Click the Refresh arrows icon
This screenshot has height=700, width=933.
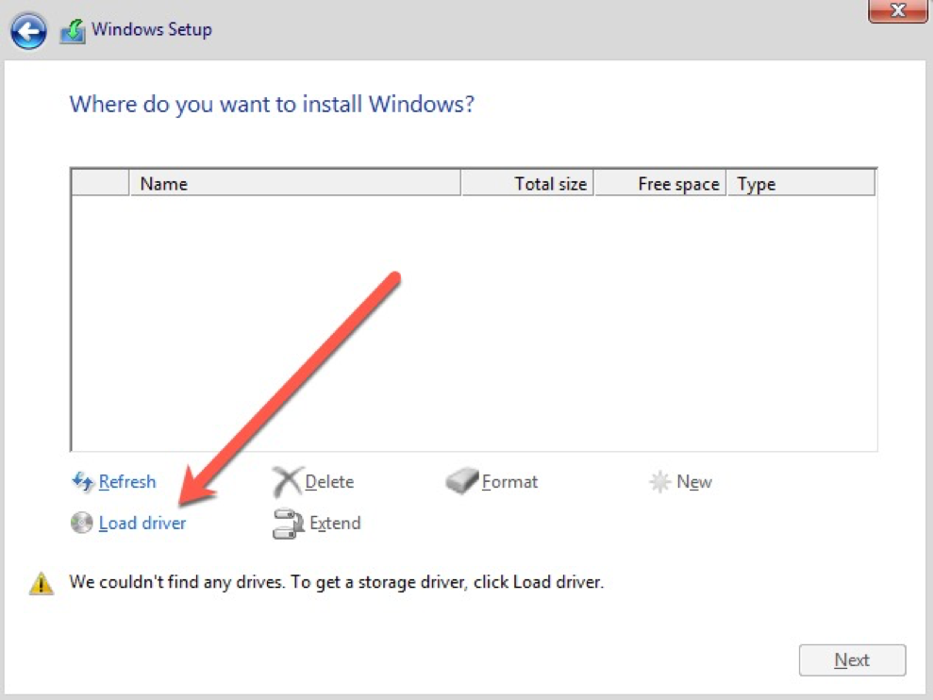click(x=83, y=481)
